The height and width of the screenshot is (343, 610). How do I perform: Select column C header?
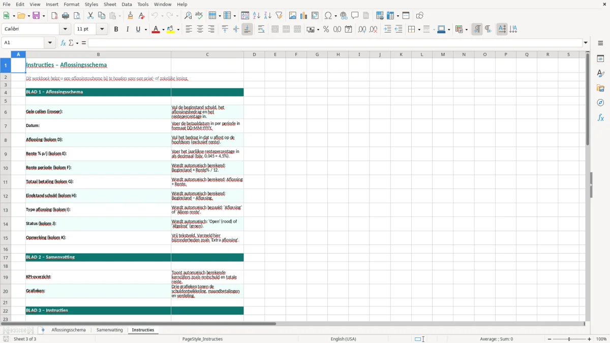pos(207,54)
